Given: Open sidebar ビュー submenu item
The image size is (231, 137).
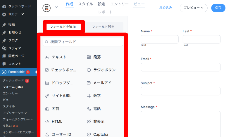Looking at the screenshot, I should click(x=7, y=100).
